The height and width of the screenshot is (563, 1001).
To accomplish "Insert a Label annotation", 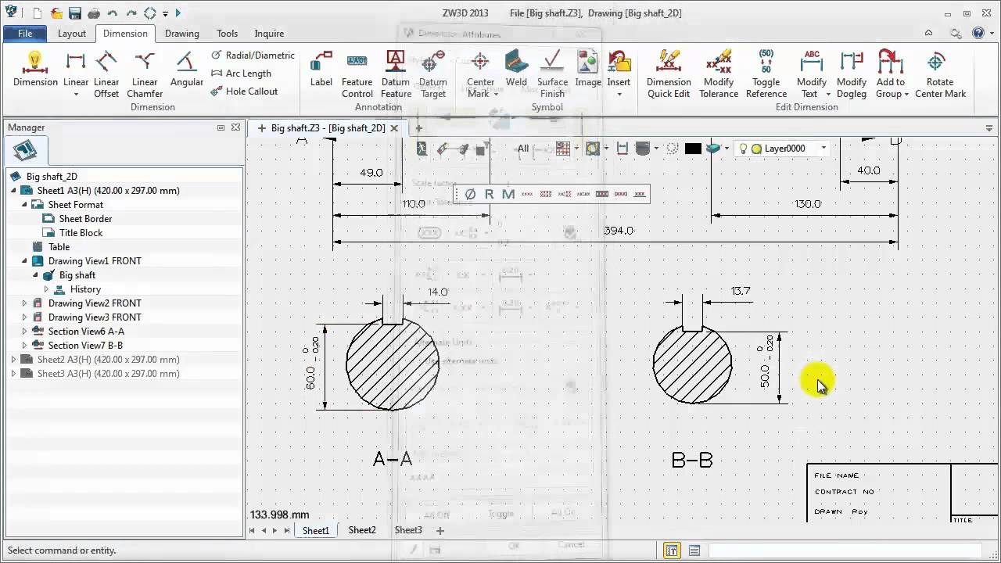I will 321,70.
